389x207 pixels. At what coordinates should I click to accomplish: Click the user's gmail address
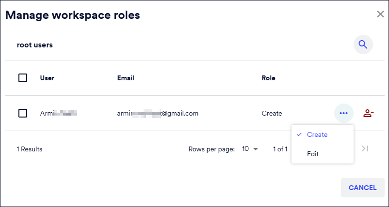click(158, 113)
